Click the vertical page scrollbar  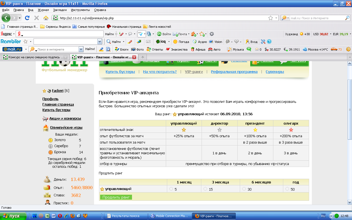(x=350, y=110)
